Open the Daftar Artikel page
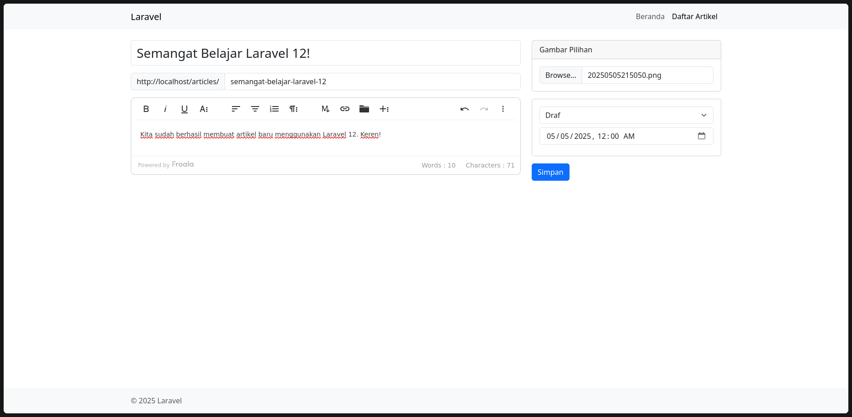Viewport: 852px width, 417px height. pos(694,16)
